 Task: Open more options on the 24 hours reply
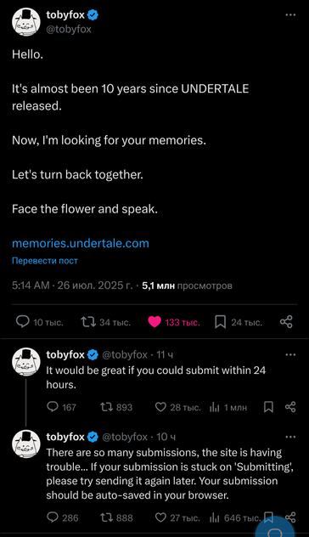[x=290, y=355]
